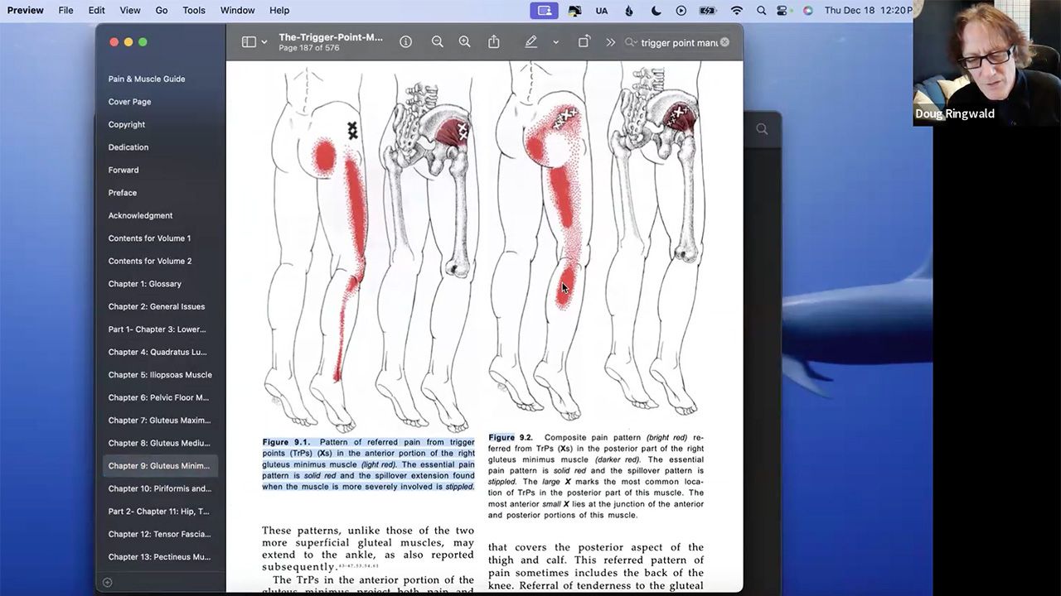
Task: Open the Tools menu
Action: coord(194,10)
